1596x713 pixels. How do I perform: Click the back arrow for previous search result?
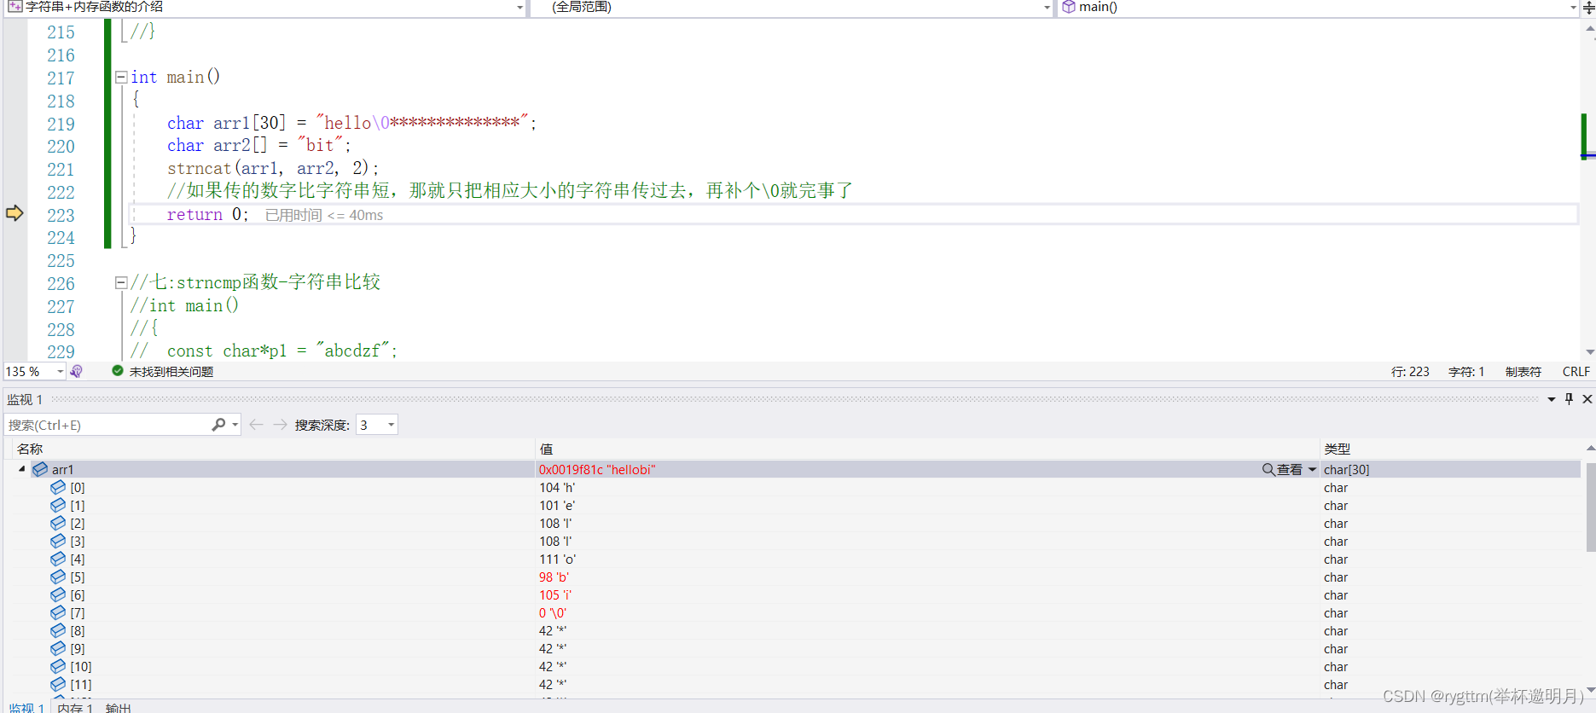tap(256, 425)
